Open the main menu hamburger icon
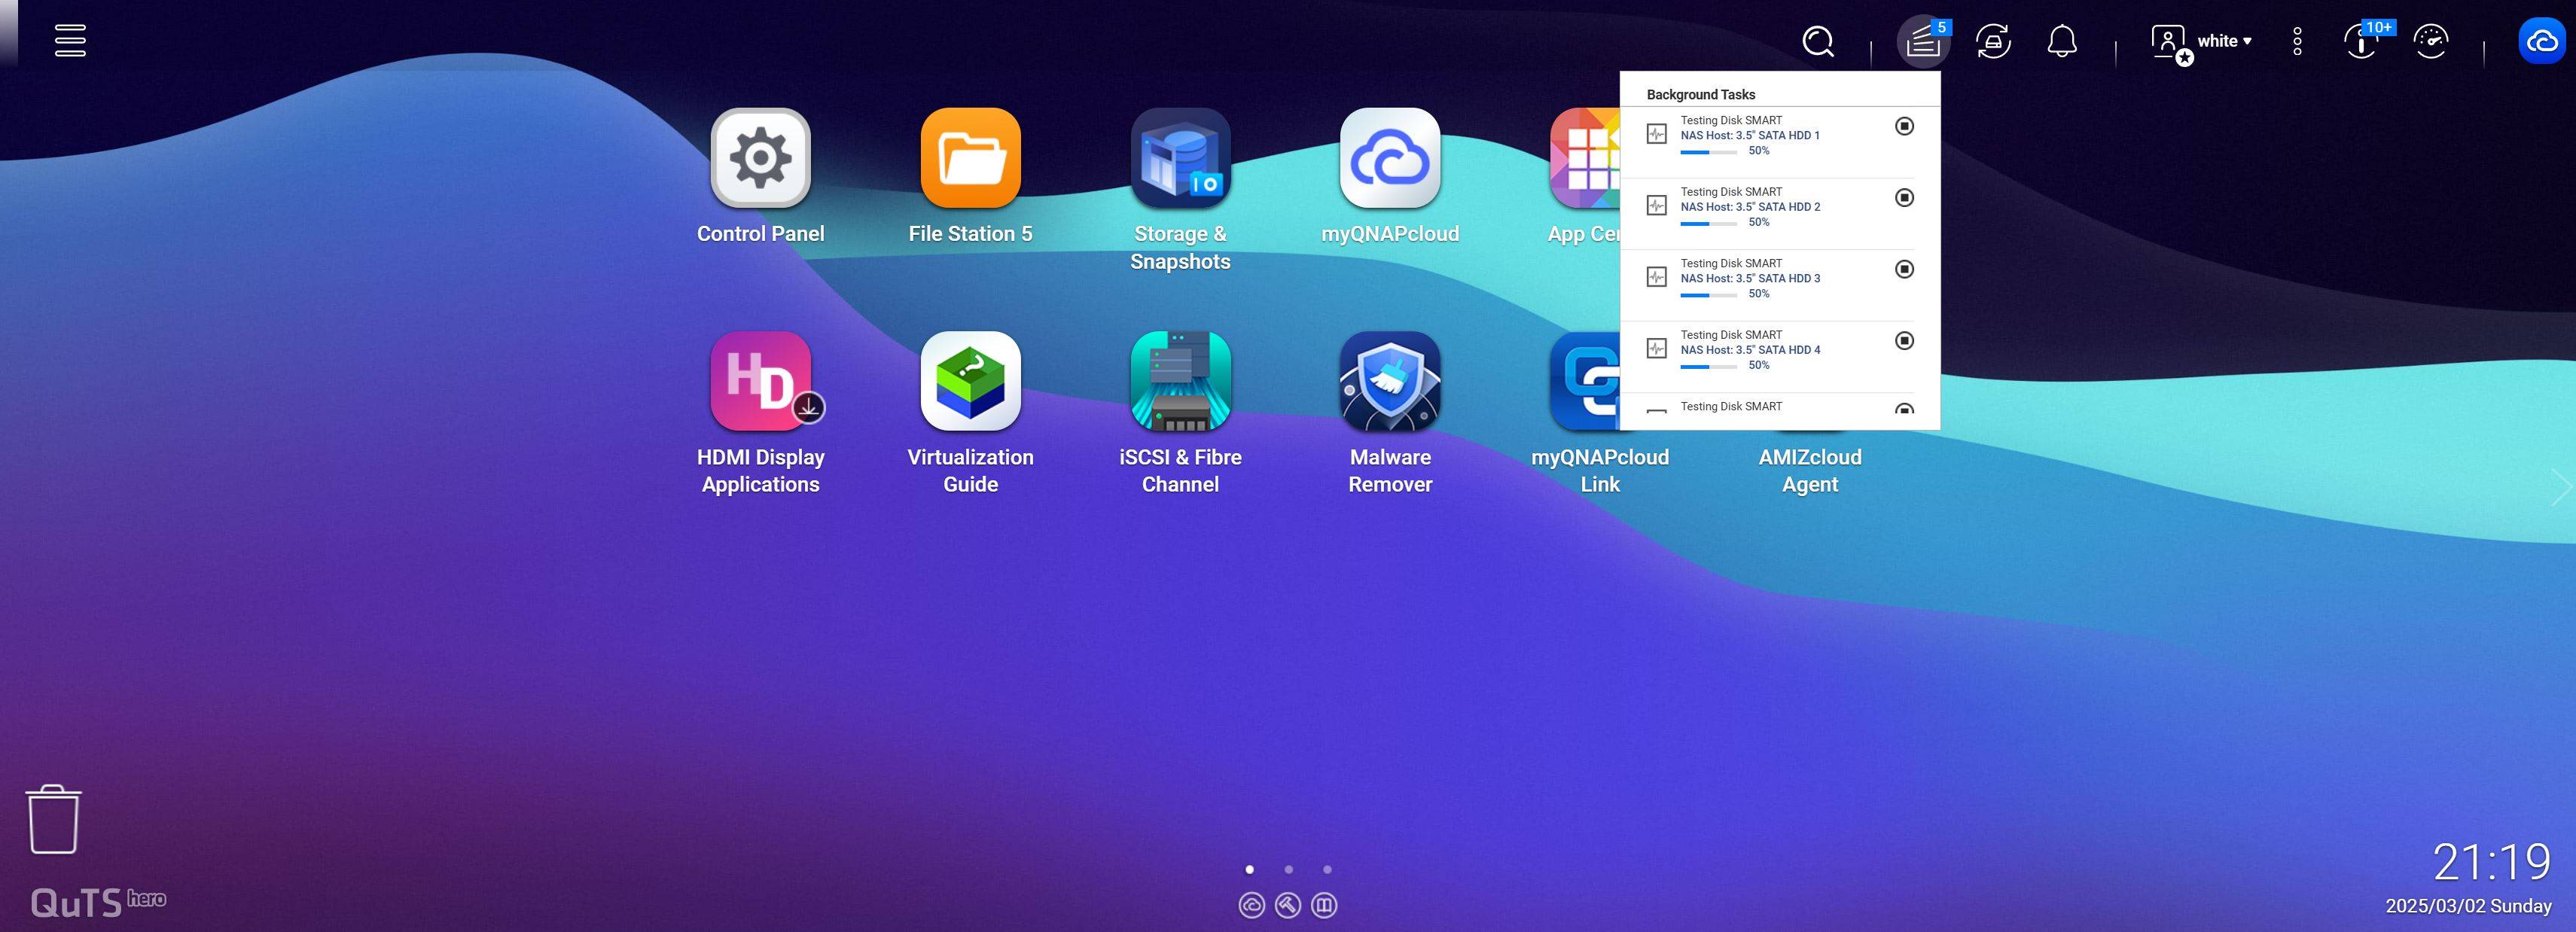The height and width of the screenshot is (932, 2576). [x=70, y=41]
